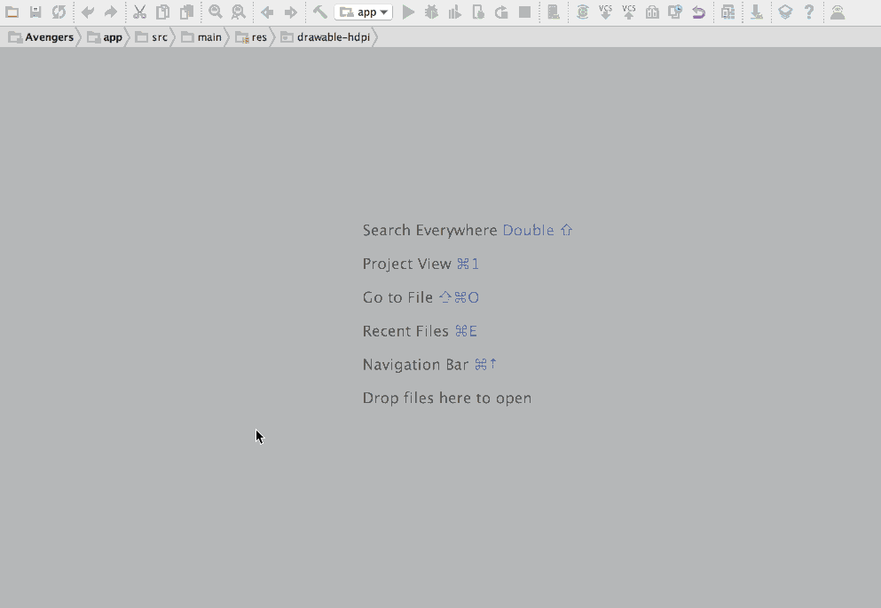Stop the running application

(524, 12)
